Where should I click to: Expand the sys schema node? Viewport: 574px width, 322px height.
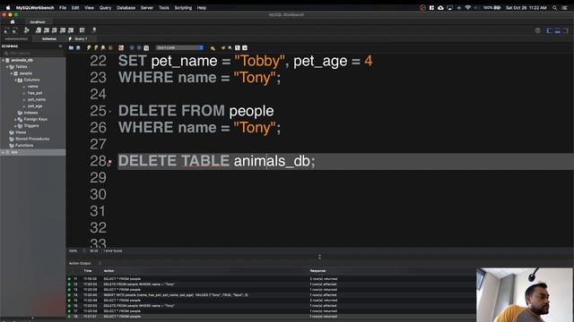tap(4, 152)
